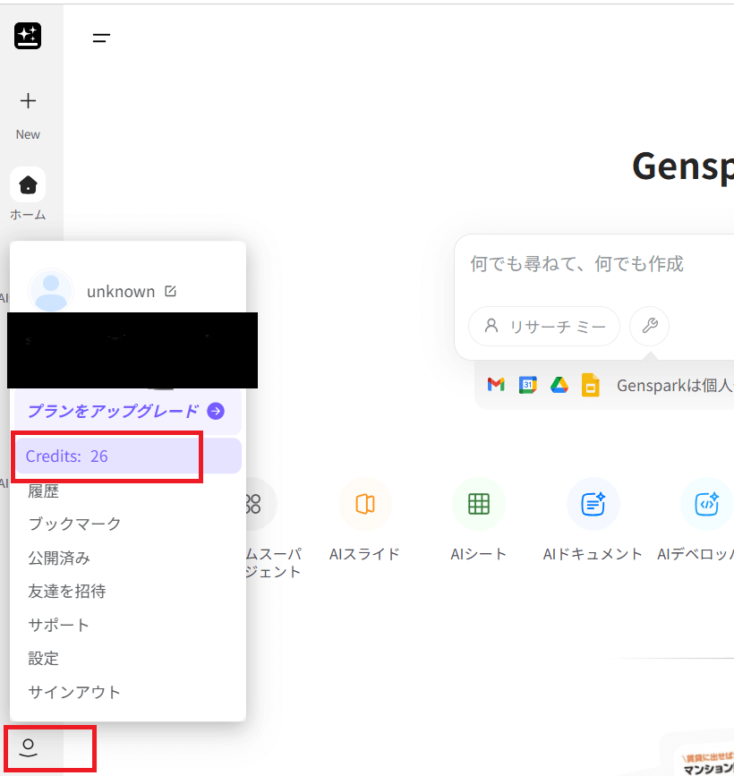Open 履歴 from the profile menu

[44, 490]
